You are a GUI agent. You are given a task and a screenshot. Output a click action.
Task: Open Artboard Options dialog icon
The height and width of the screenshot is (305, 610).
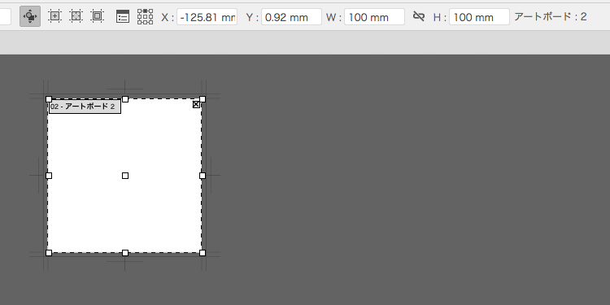123,17
